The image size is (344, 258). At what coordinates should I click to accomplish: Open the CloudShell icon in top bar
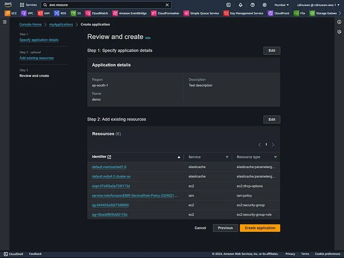[228, 5]
